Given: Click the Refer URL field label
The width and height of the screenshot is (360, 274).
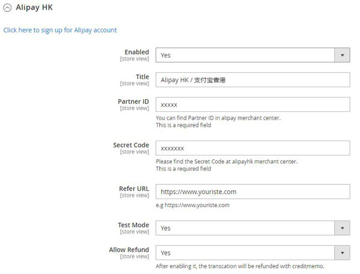Looking at the screenshot, I should click(x=134, y=188).
